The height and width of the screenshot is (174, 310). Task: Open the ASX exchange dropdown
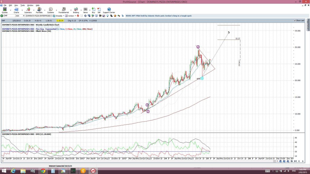24,16
